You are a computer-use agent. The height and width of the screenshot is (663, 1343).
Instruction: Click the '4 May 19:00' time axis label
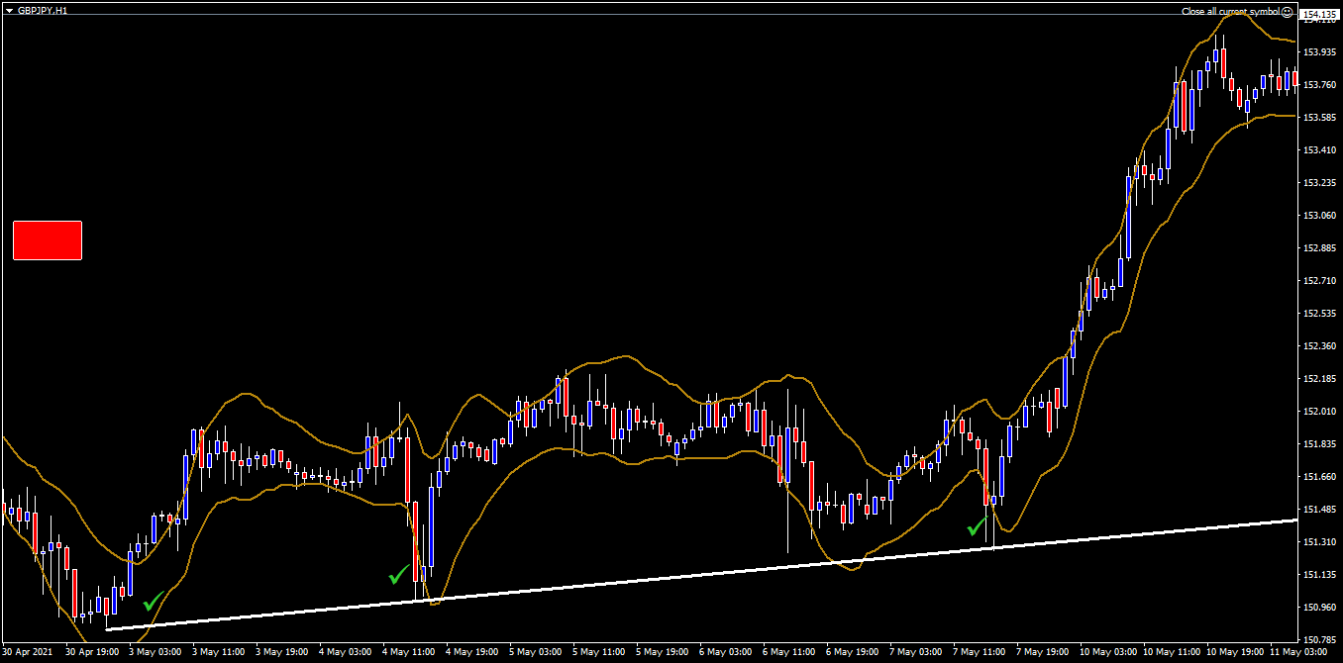[x=472, y=653]
